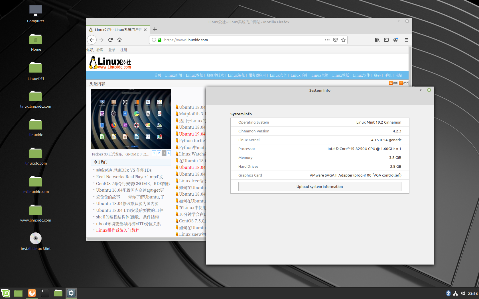Image resolution: width=479 pixels, height=299 pixels.
Task: Open Linux安全 navigation item
Action: pyautogui.click(x=278, y=75)
